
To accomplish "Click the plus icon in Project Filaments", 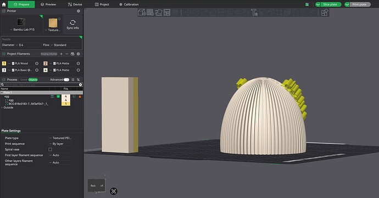I will (61, 54).
